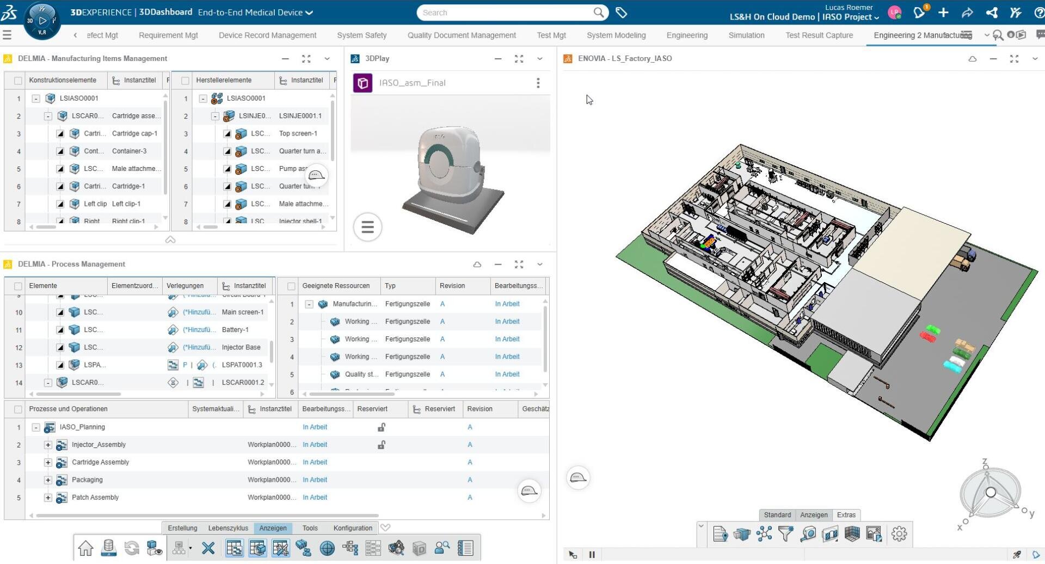The image size is (1045, 564).
Task: Click In Arbeit link for IASO_Planning
Action: click(x=315, y=427)
